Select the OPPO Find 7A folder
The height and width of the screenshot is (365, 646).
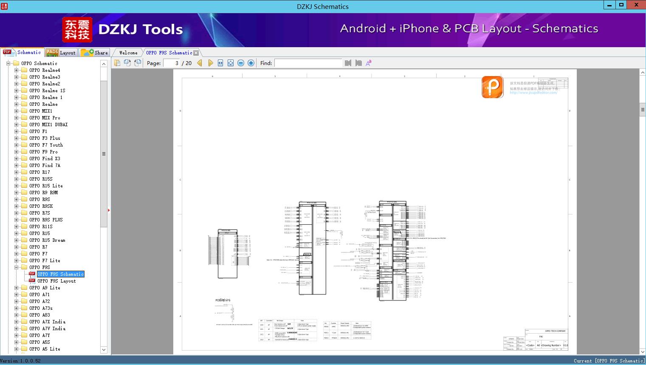(45, 165)
